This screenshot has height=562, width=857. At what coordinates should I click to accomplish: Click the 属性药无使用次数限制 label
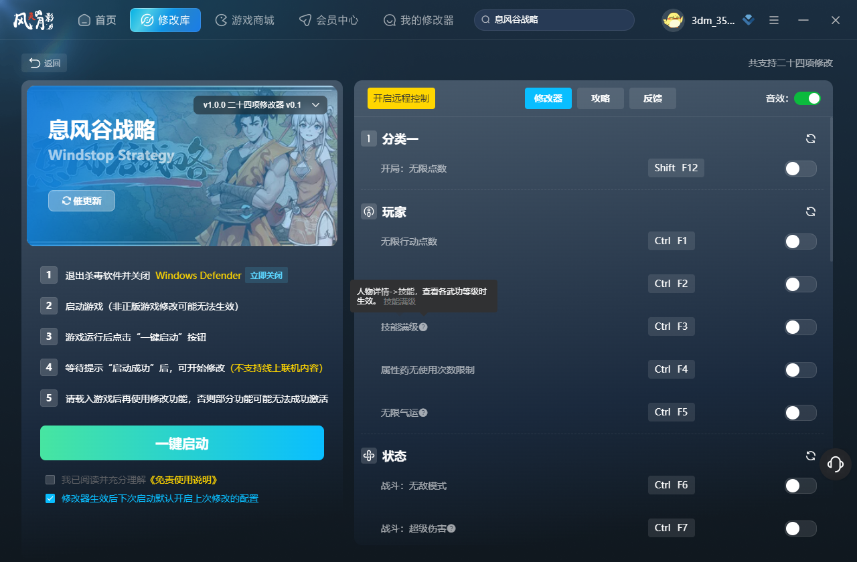coord(428,370)
